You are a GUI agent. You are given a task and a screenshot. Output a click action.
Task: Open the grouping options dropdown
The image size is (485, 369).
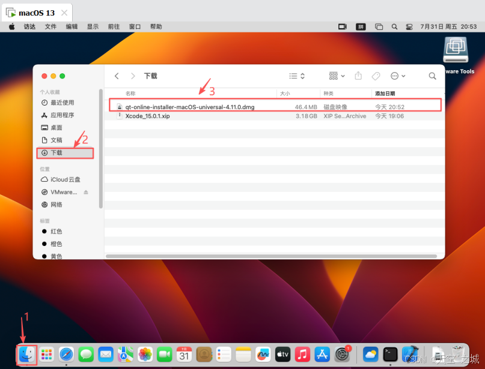337,76
